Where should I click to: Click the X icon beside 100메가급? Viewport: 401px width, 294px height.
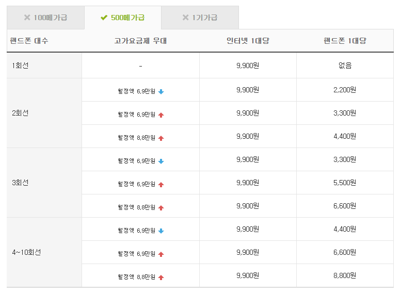[27, 18]
